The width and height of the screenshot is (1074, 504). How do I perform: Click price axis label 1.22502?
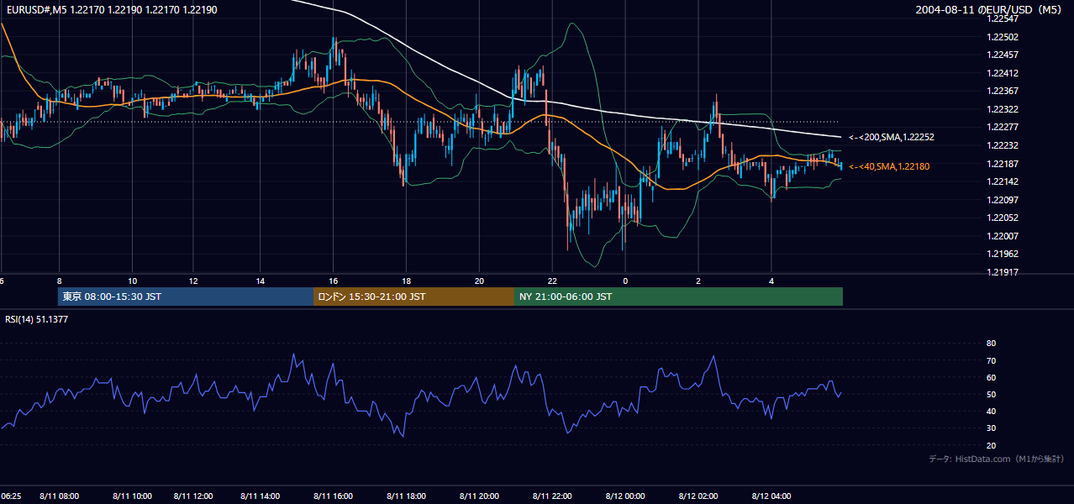(1003, 37)
